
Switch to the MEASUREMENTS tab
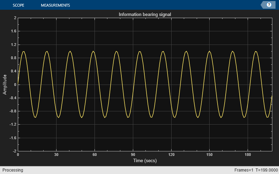coord(55,5)
